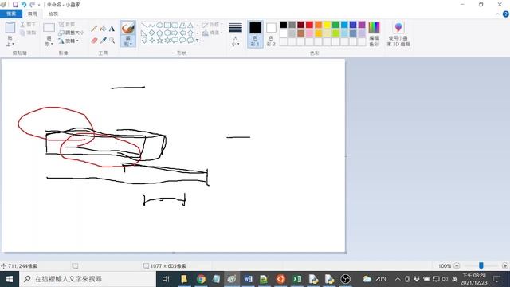This screenshot has height=287, width=510.
Task: Open the Rotate dropdown
Action: point(69,41)
